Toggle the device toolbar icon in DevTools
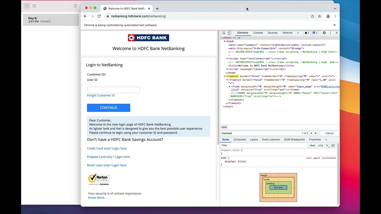 [229, 33]
